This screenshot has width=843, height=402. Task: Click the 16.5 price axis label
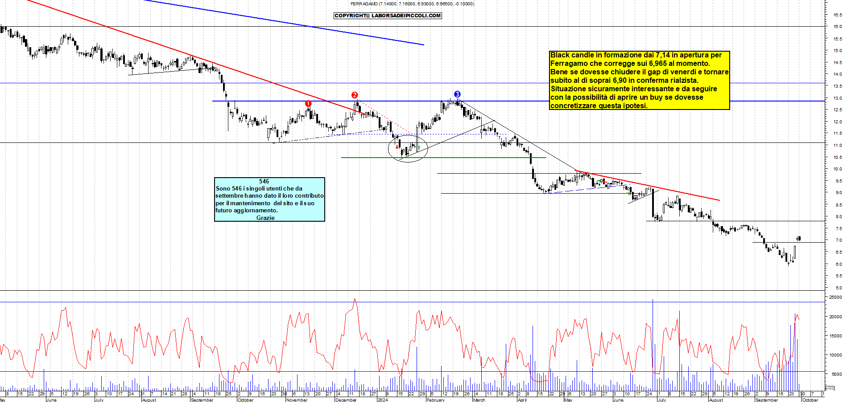(838, 15)
